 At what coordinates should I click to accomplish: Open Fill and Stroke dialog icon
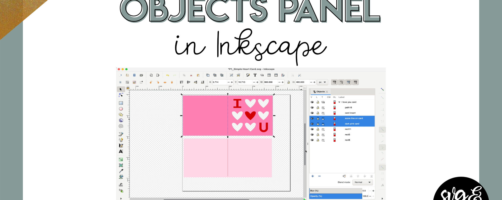[248, 75]
